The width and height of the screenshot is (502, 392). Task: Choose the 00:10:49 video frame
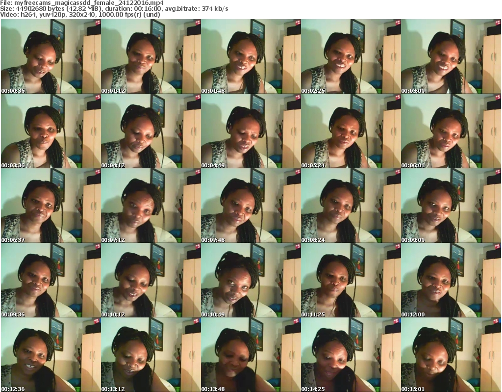251,280
